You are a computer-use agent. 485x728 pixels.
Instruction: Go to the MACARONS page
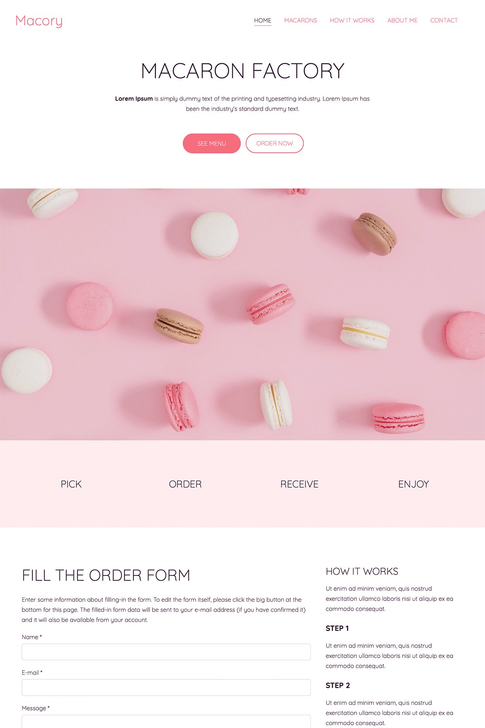tap(301, 20)
